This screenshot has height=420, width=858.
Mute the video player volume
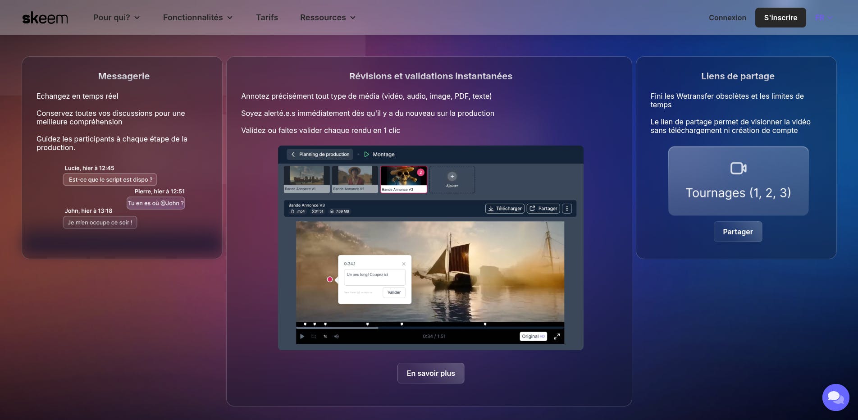click(337, 336)
